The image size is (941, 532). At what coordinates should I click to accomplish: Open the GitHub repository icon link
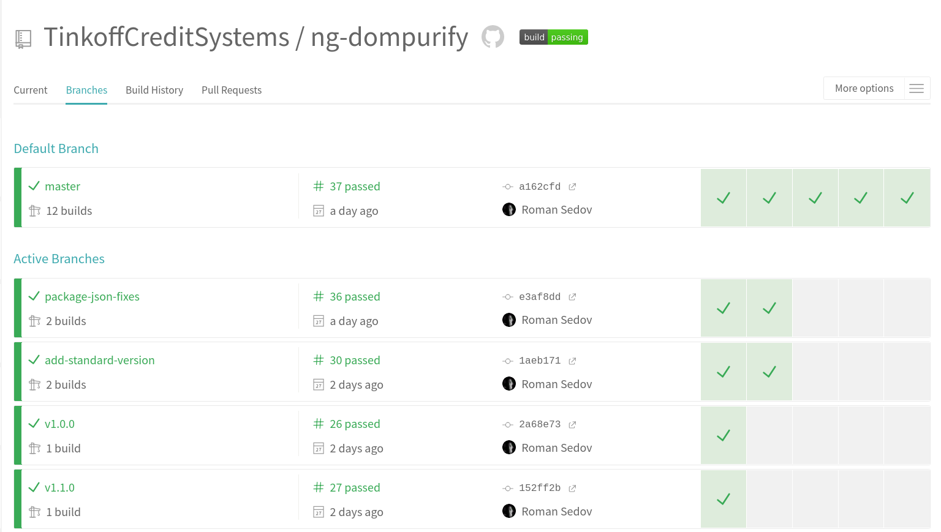pyautogui.click(x=493, y=37)
